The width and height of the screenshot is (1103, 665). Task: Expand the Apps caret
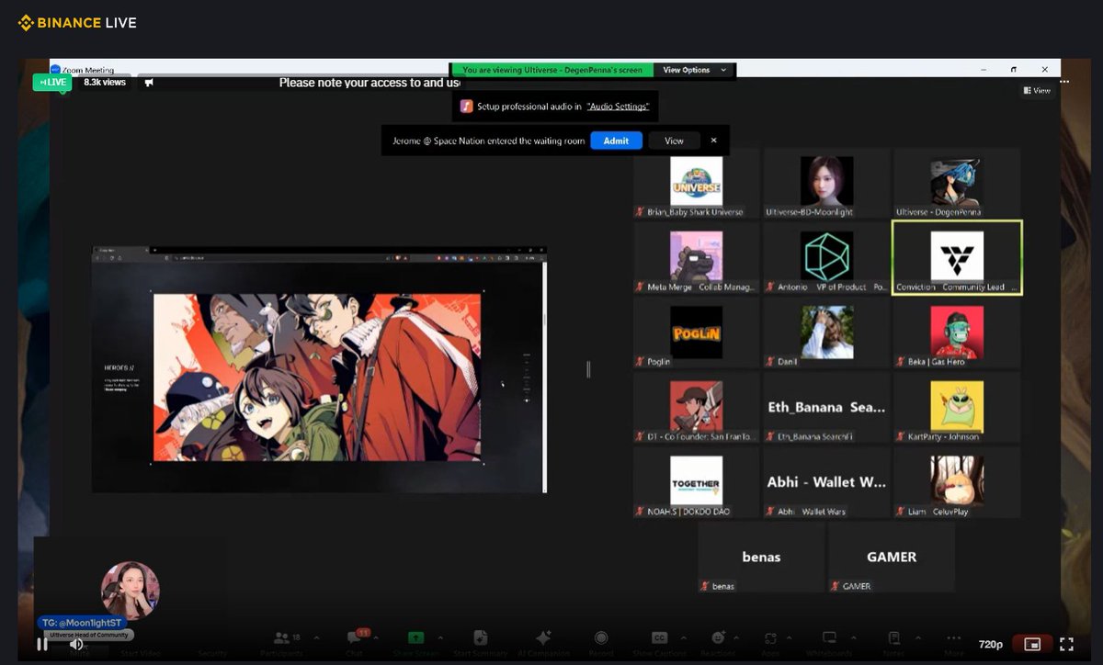click(x=791, y=637)
